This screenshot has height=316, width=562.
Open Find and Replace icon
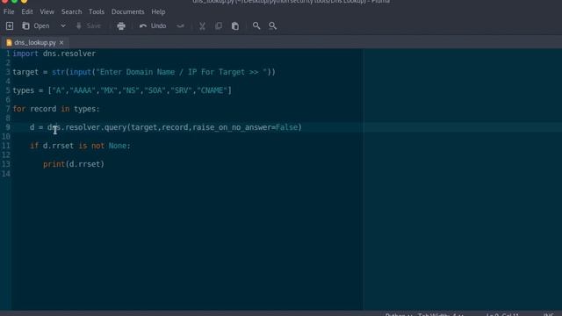(x=273, y=25)
